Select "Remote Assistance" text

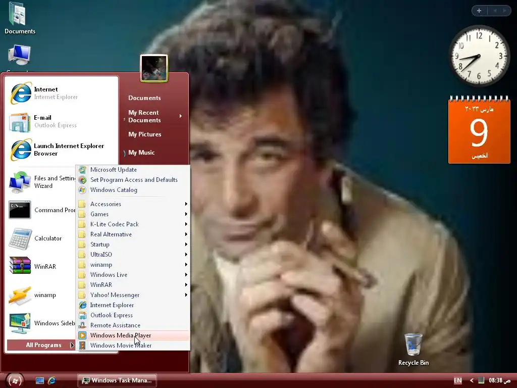pyautogui.click(x=115, y=325)
